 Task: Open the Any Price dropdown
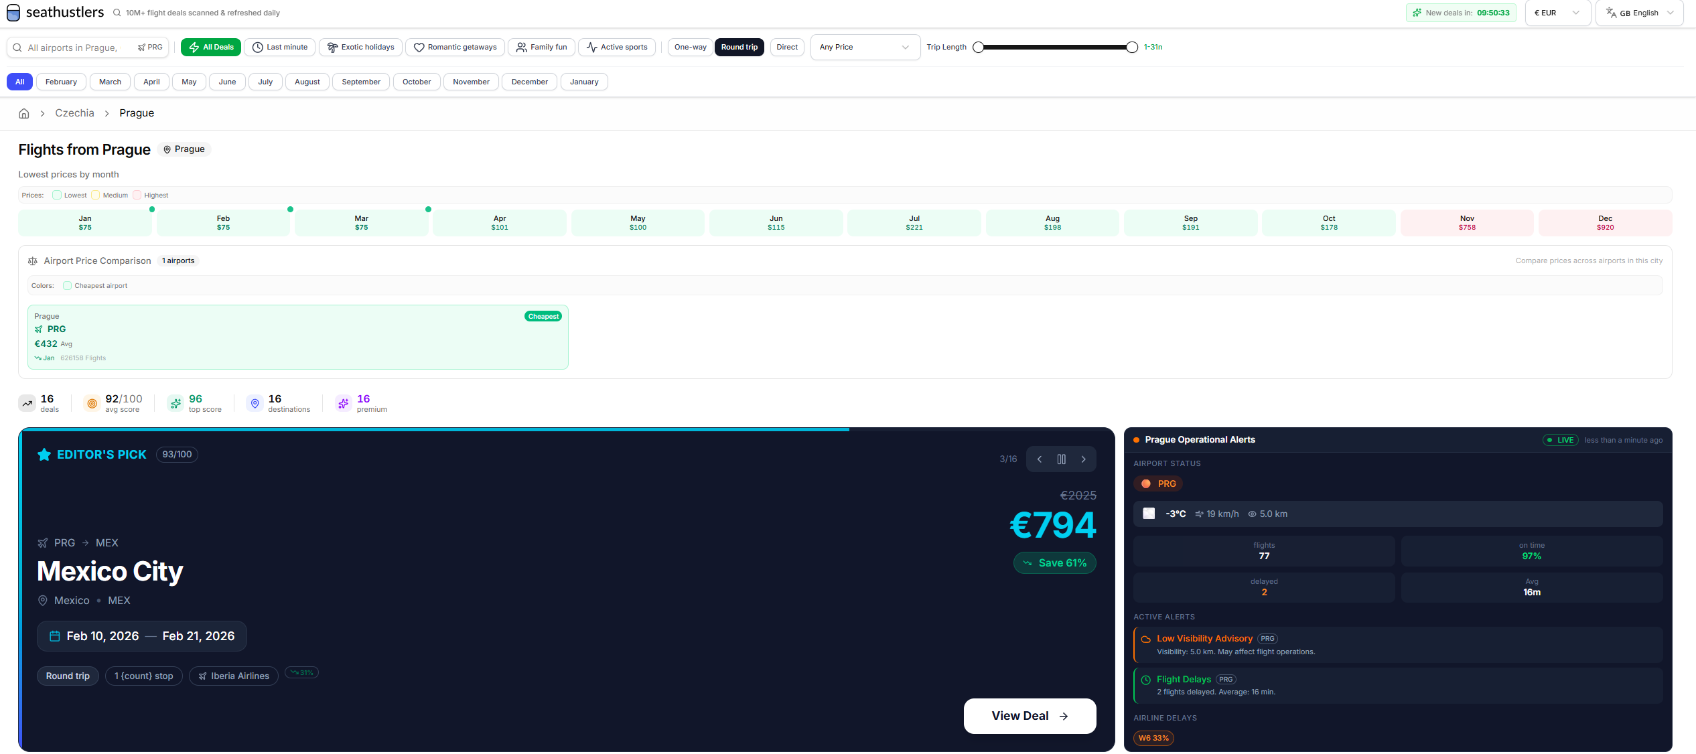(864, 48)
